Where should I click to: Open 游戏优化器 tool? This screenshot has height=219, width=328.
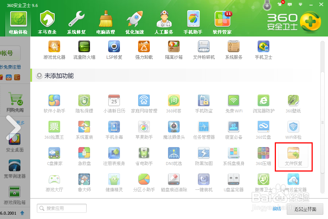[x=54, y=50]
